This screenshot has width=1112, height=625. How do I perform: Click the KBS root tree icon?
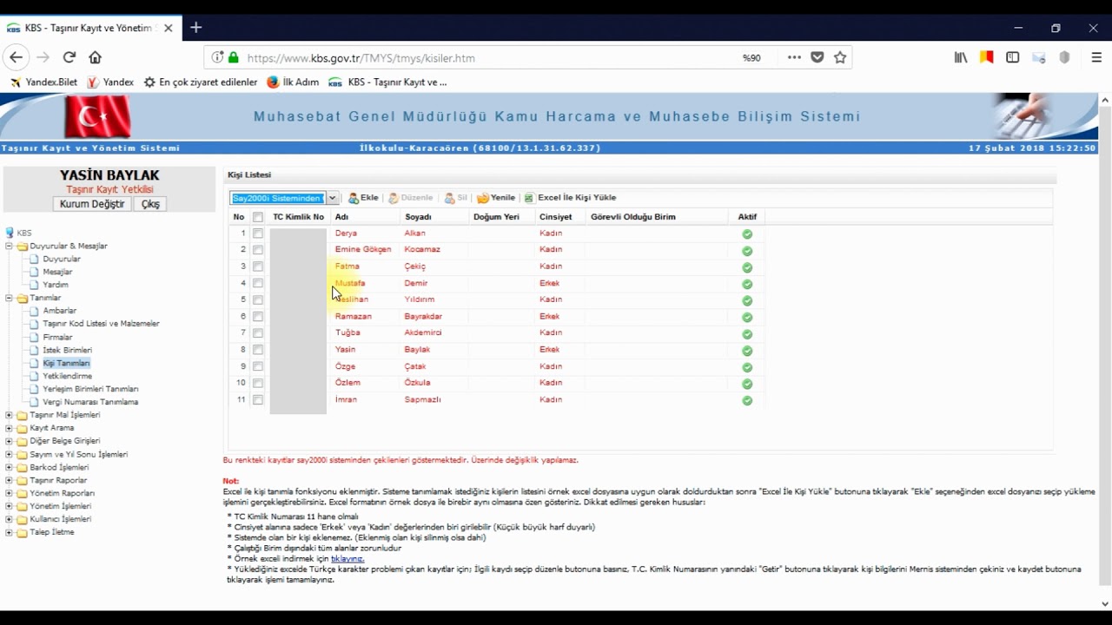[10, 233]
